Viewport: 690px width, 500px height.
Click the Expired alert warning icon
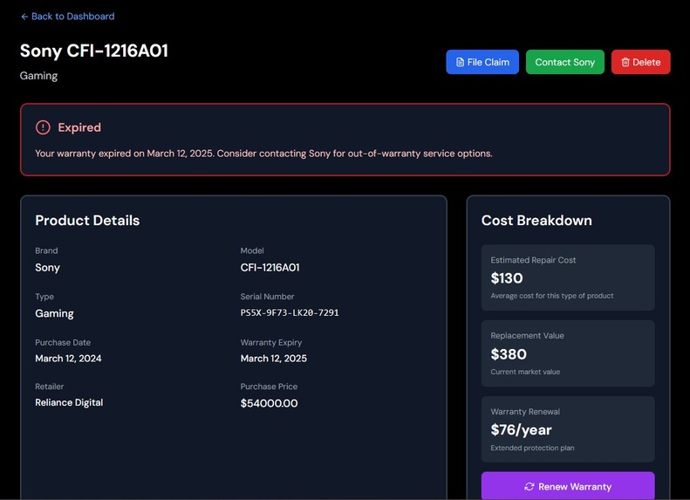43,127
